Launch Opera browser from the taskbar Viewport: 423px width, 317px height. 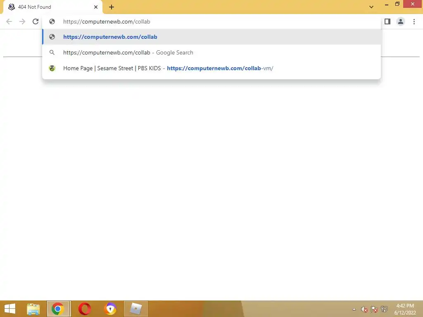[84, 309]
